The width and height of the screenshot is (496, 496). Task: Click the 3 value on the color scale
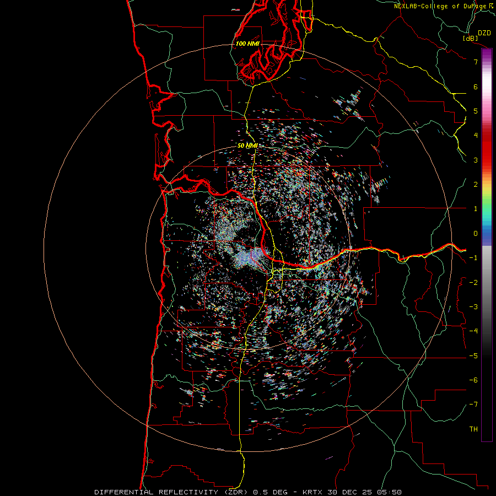476,160
